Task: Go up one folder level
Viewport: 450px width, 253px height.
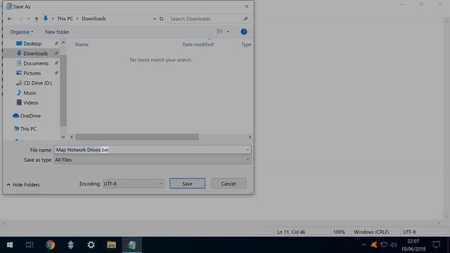Action: point(37,19)
